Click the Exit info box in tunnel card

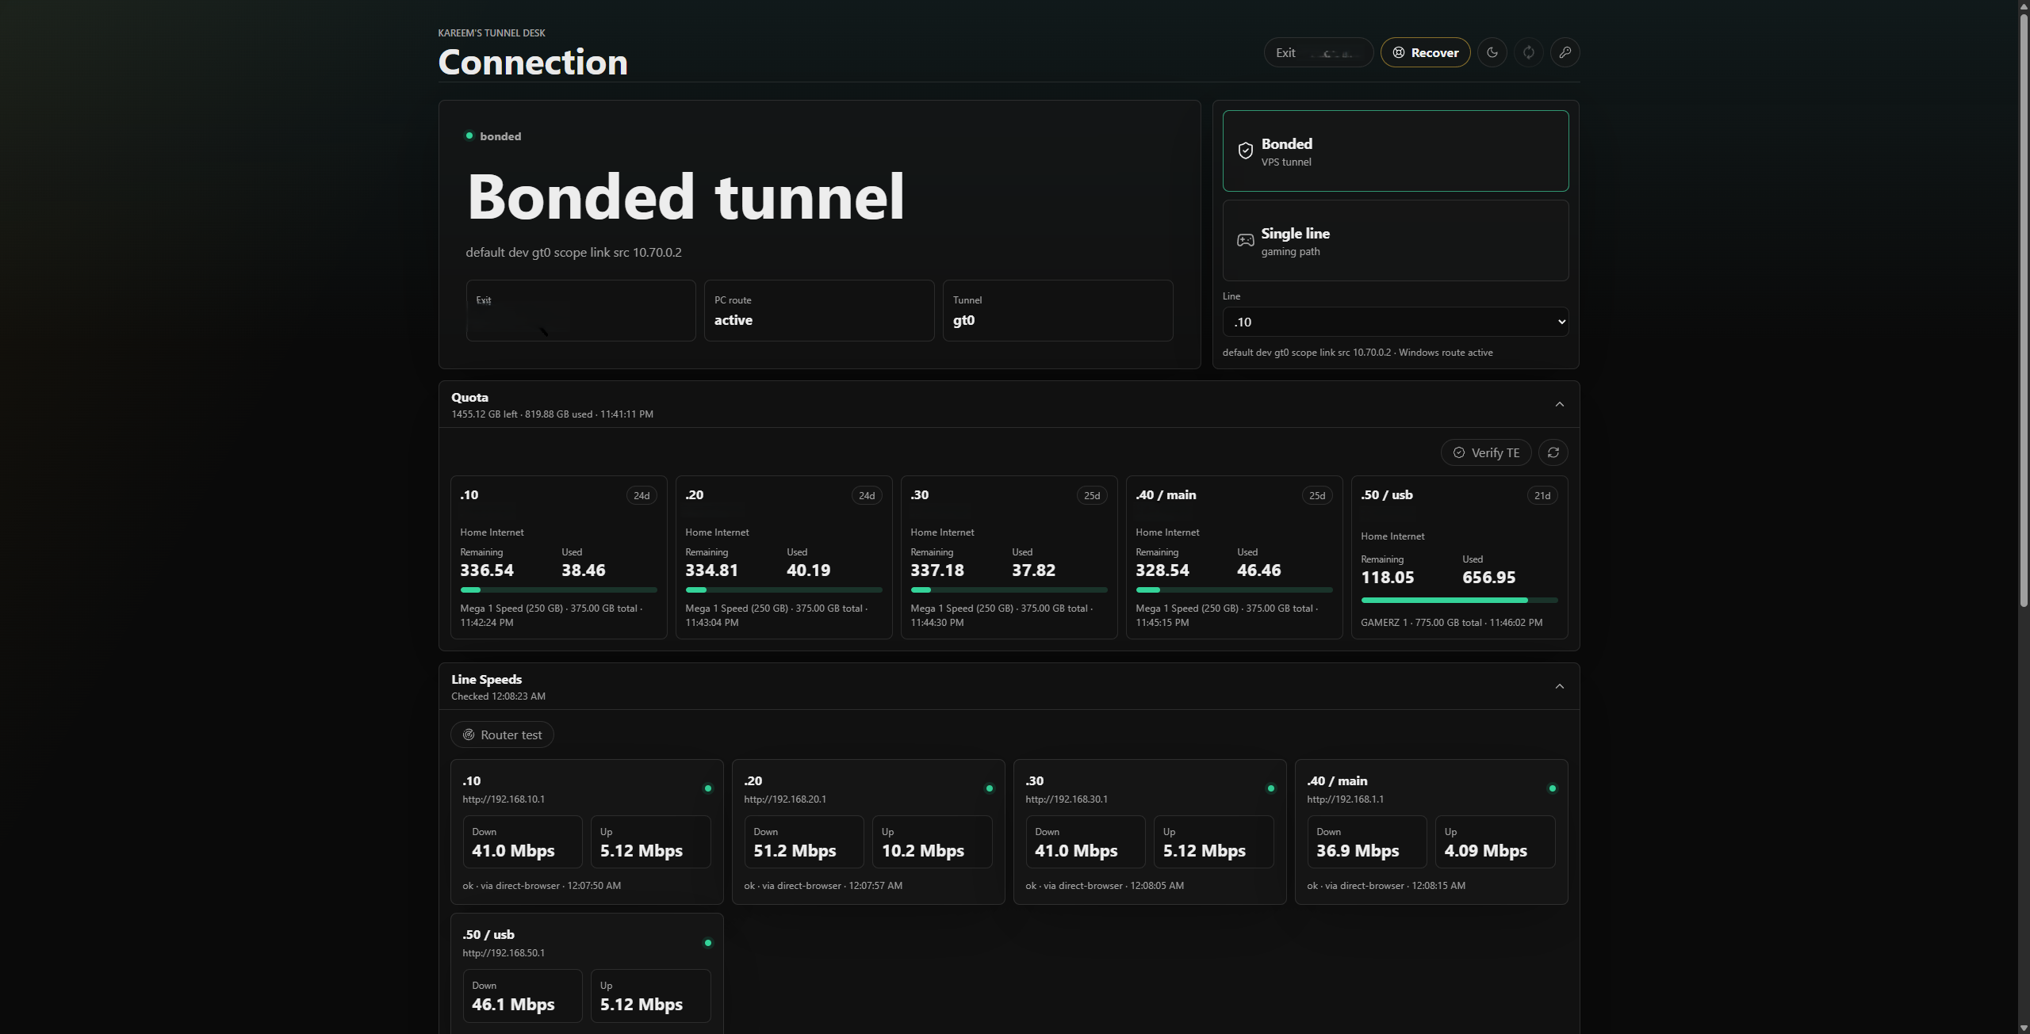point(580,311)
